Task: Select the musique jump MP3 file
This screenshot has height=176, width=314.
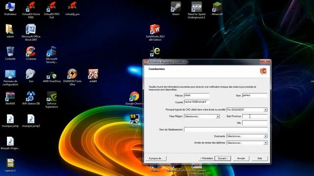Action: coord(10,121)
